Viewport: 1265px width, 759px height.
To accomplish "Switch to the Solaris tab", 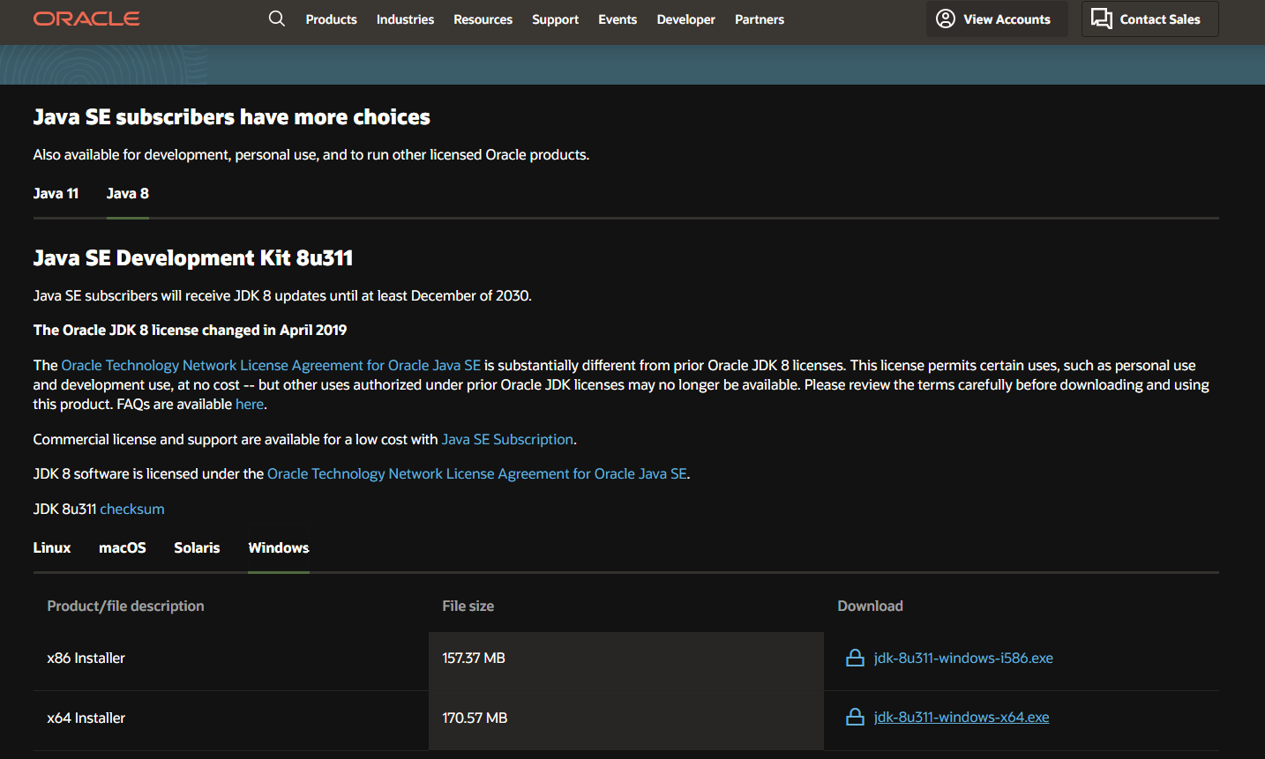I will click(x=197, y=547).
